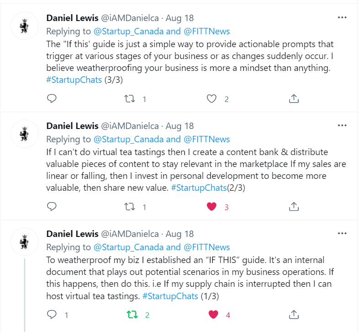Open #StartupChats hashtag in the (3/3) tweet
The image size is (360, 333).
coord(74,80)
